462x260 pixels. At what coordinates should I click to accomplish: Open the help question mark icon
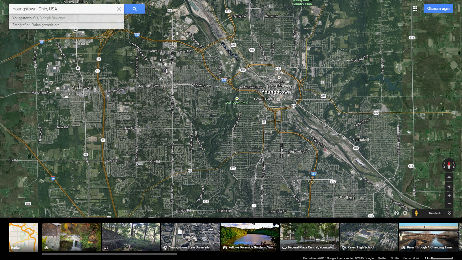(x=396, y=213)
